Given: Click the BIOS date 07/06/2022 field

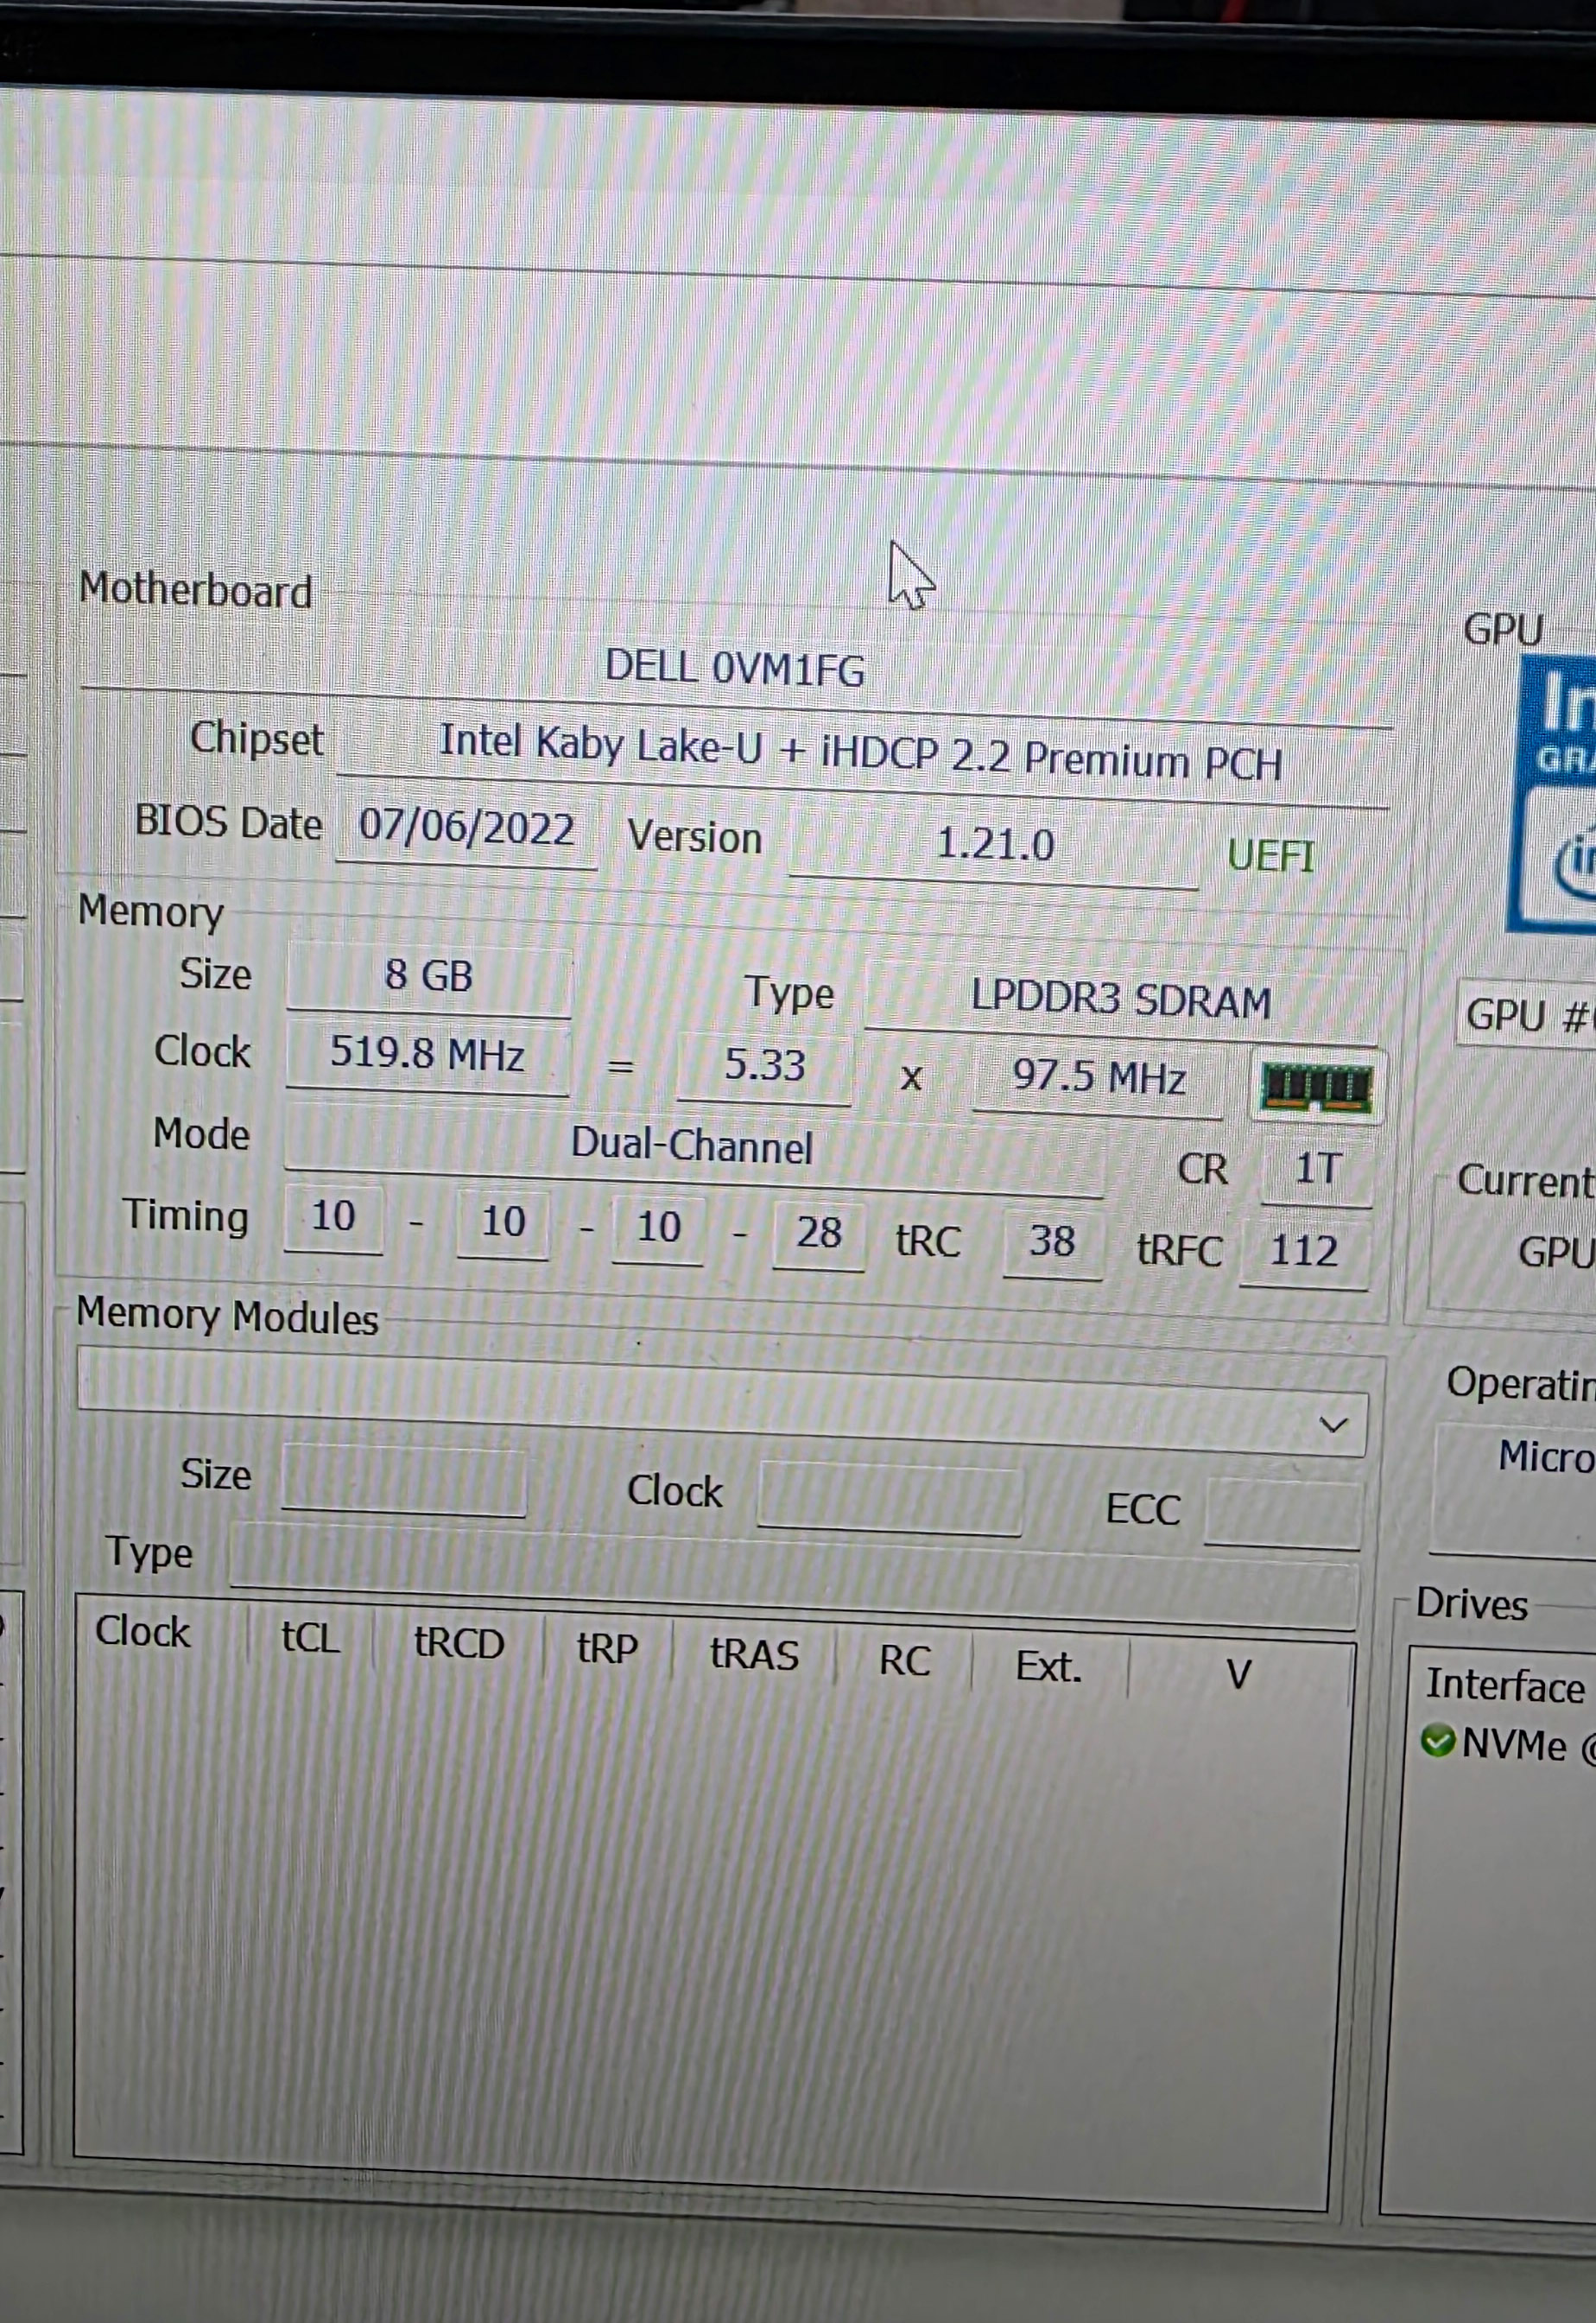Looking at the screenshot, I should tap(466, 829).
